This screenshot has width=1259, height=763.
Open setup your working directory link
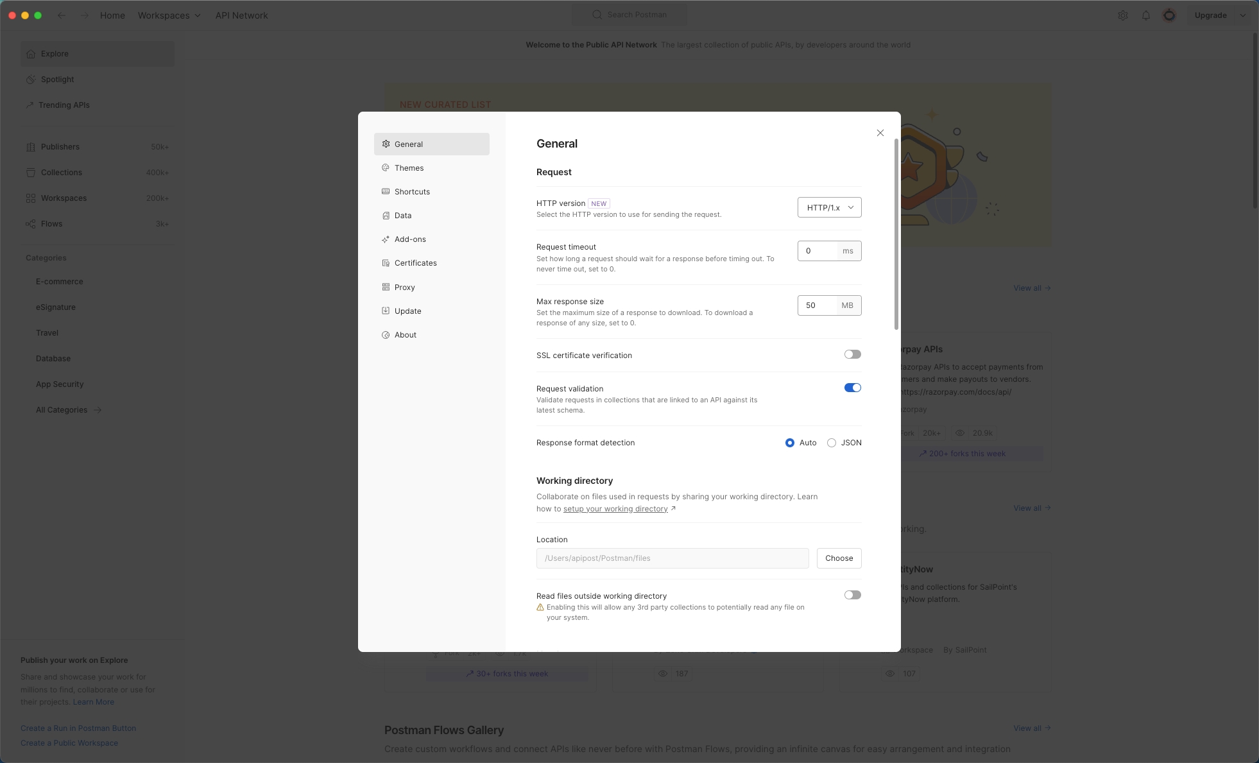coord(615,509)
